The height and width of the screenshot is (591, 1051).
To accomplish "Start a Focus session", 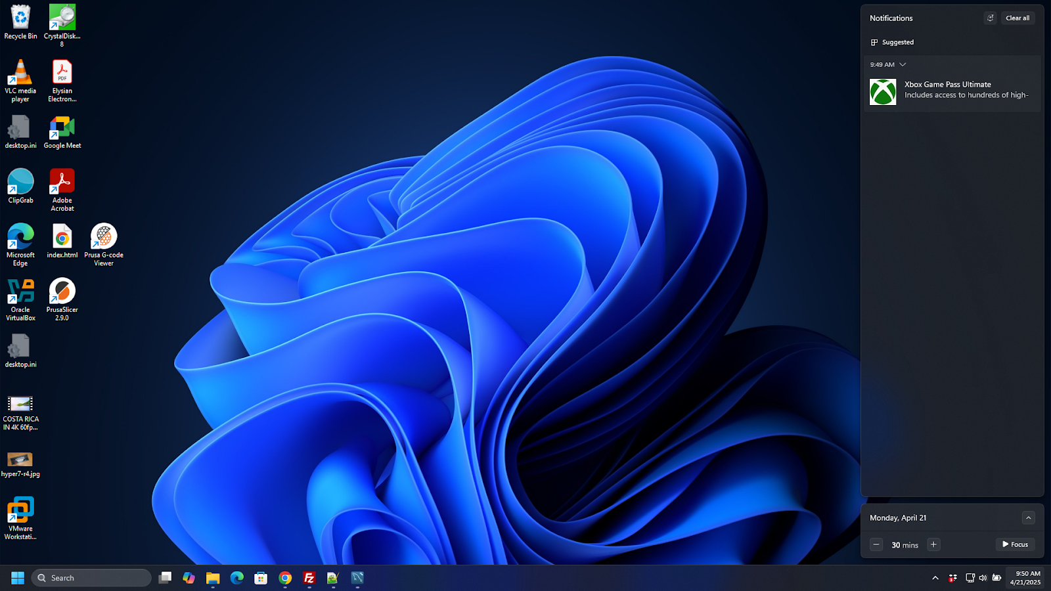I will (x=1015, y=544).
